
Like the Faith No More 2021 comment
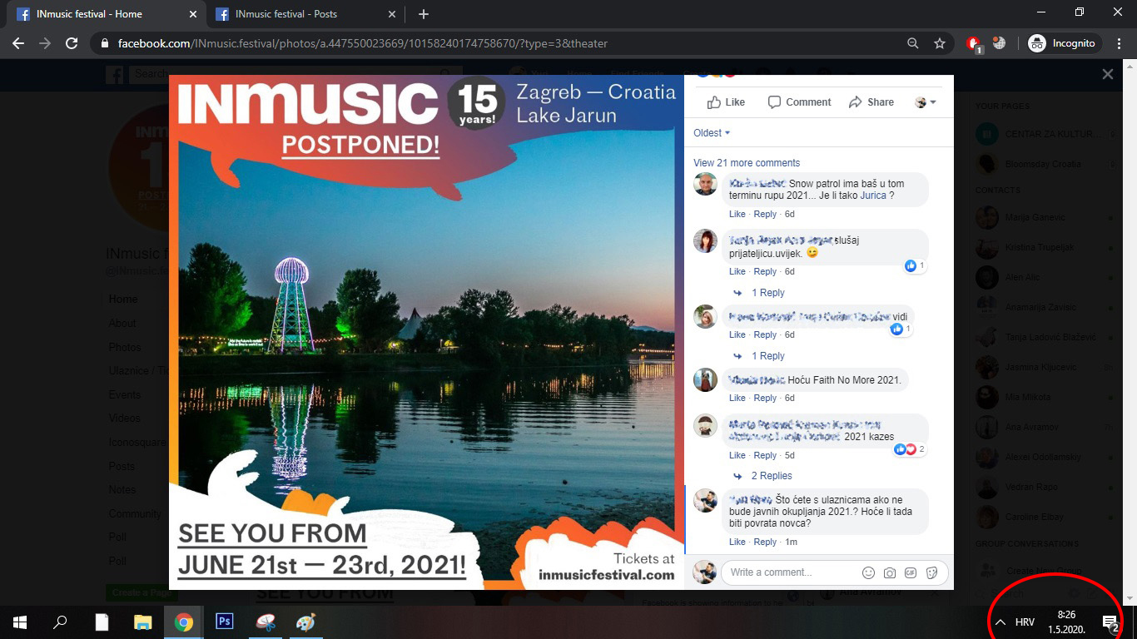(x=737, y=398)
